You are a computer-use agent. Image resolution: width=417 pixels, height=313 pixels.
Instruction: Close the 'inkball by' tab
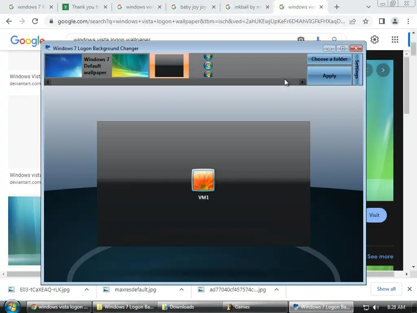(x=268, y=7)
